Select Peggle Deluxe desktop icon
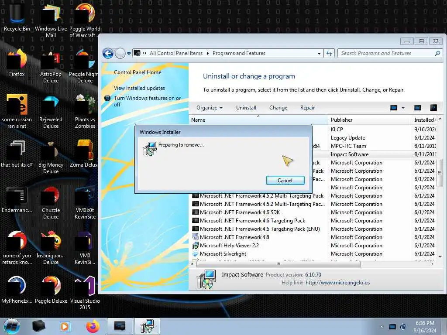Screen dimensions: 447x335 pyautogui.click(x=51, y=290)
